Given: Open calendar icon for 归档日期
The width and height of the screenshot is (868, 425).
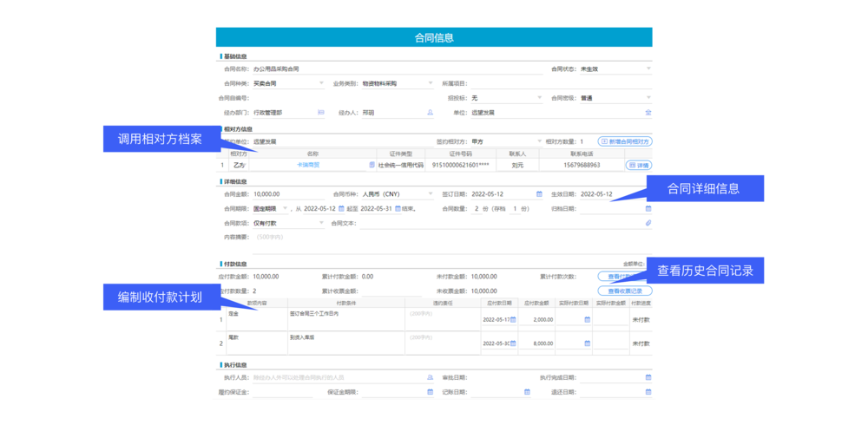Looking at the screenshot, I should (x=648, y=208).
